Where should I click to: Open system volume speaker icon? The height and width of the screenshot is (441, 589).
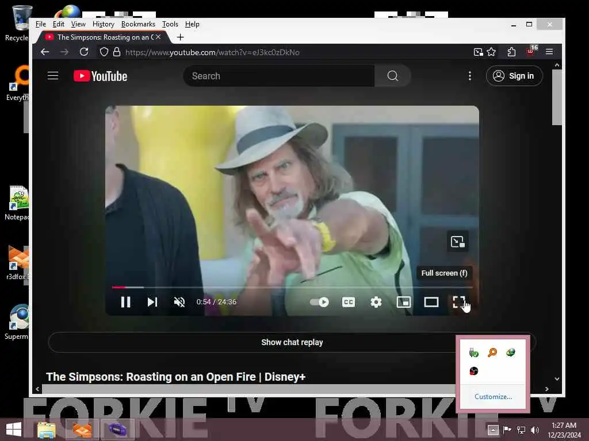(534, 430)
